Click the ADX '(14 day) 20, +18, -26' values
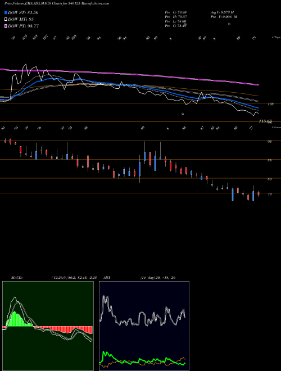Image resolution: width=281 pixels, height=371 pixels. [x=158, y=278]
